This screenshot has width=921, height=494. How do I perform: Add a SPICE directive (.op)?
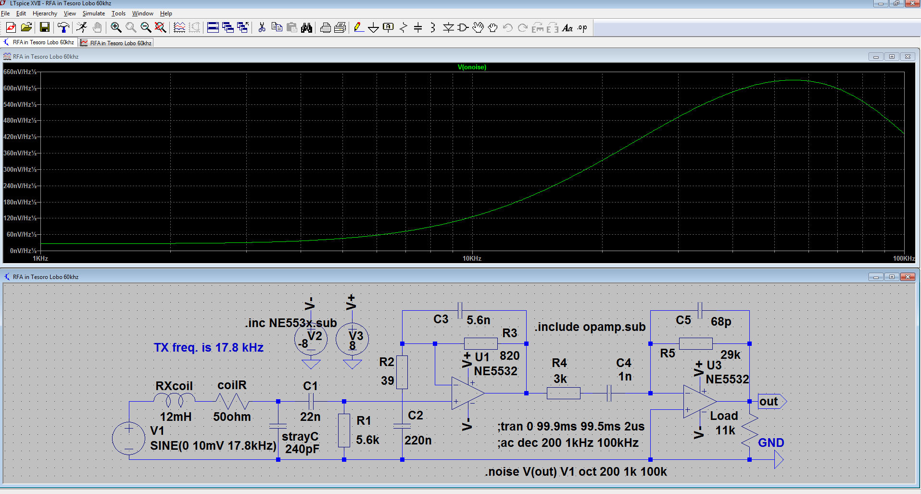(x=582, y=27)
